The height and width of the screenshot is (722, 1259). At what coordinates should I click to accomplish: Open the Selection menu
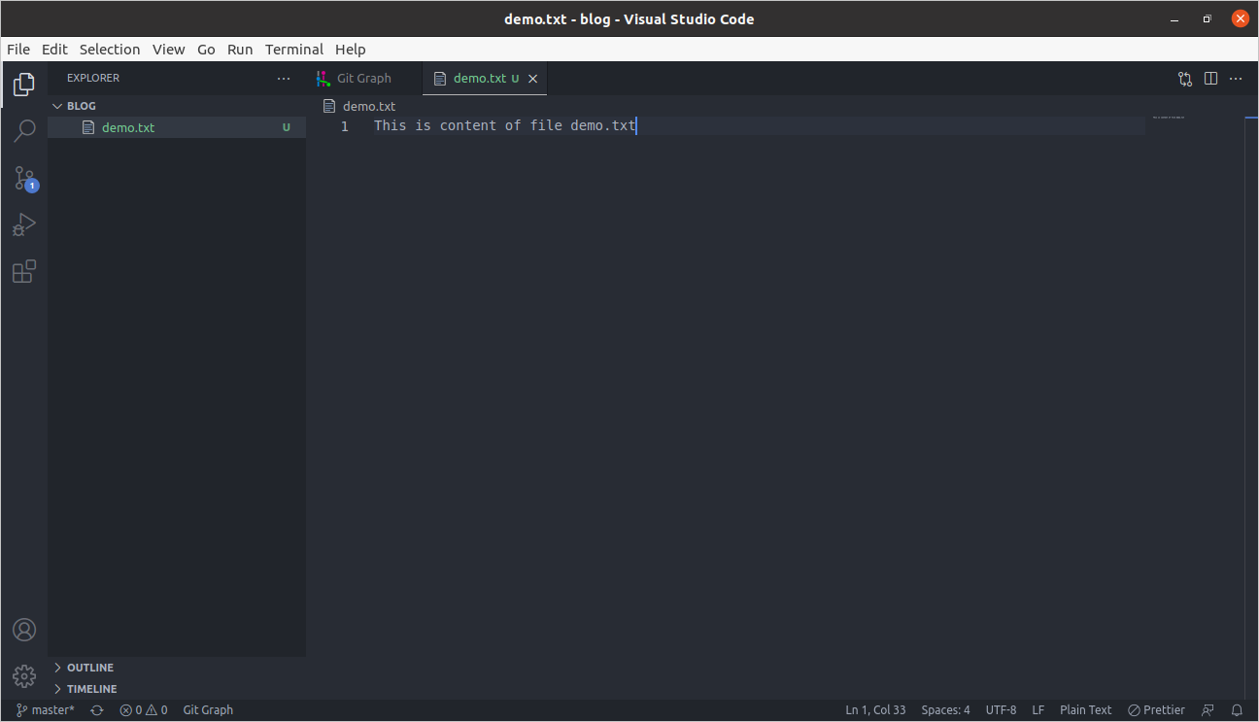click(x=110, y=50)
